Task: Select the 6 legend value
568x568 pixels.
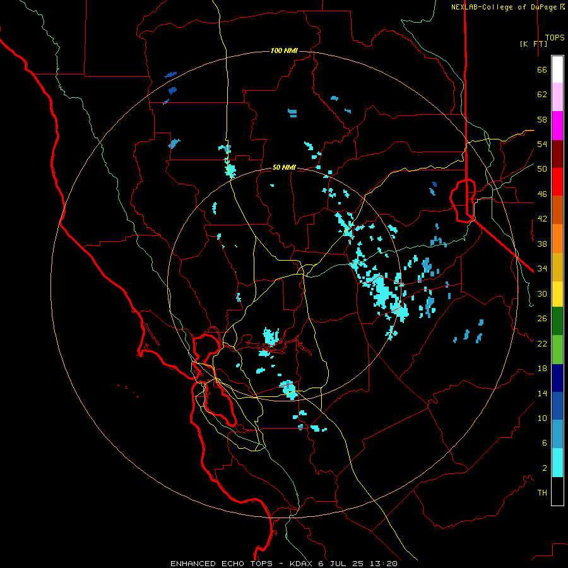Action: 545,443
